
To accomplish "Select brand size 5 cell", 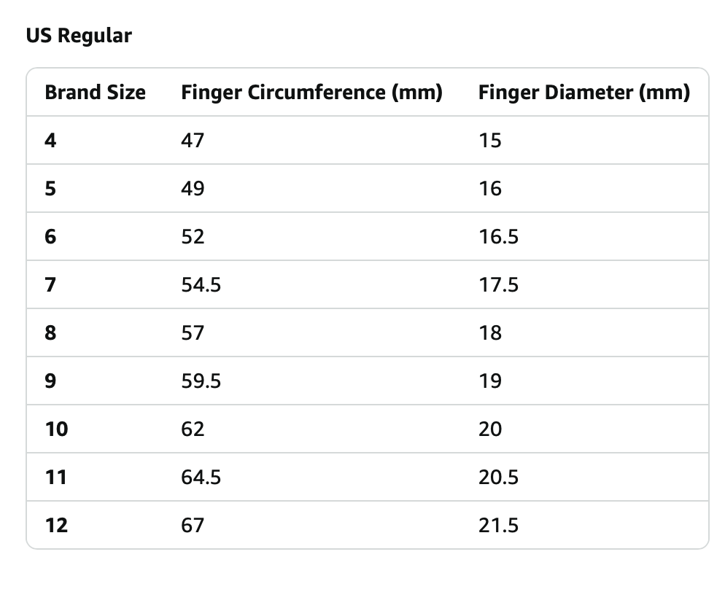I will (50, 188).
